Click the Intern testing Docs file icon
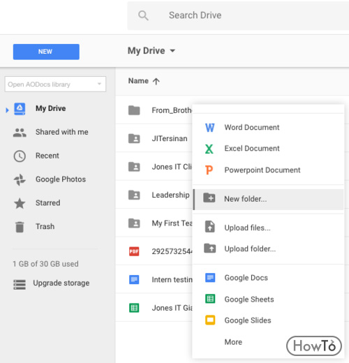The width and height of the screenshot is (349, 363). point(134,279)
